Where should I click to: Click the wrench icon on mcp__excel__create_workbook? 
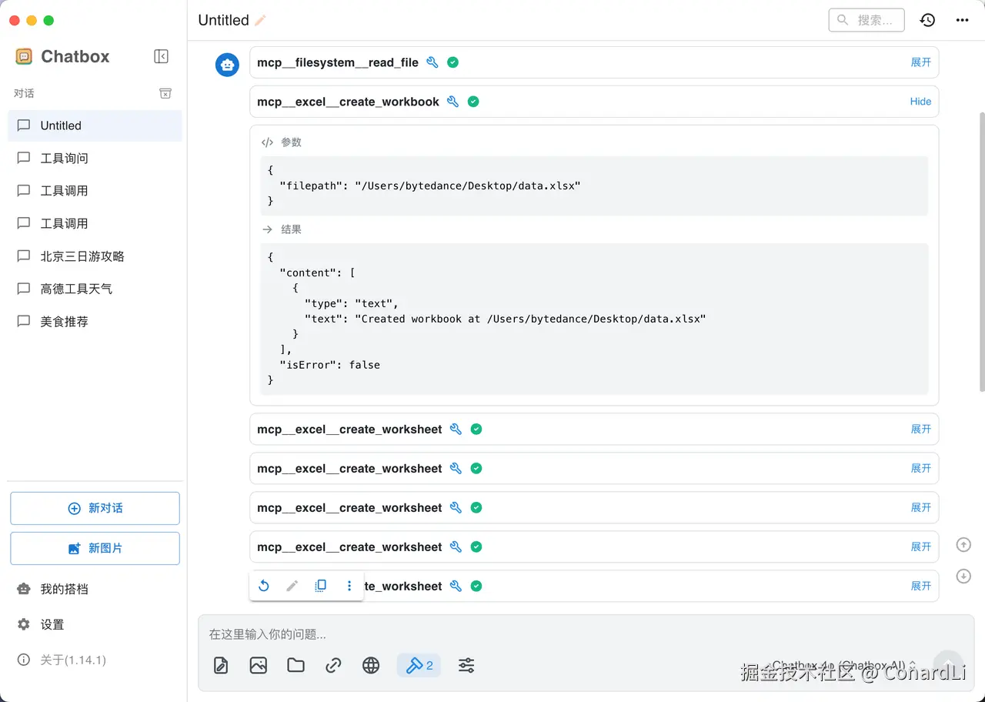coord(452,102)
